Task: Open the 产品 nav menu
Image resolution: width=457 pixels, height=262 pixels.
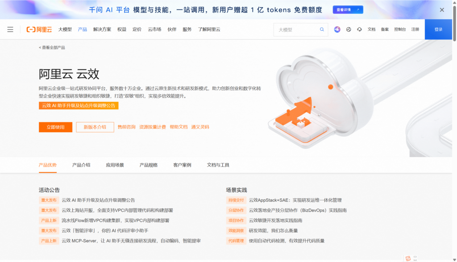Action: click(83, 29)
